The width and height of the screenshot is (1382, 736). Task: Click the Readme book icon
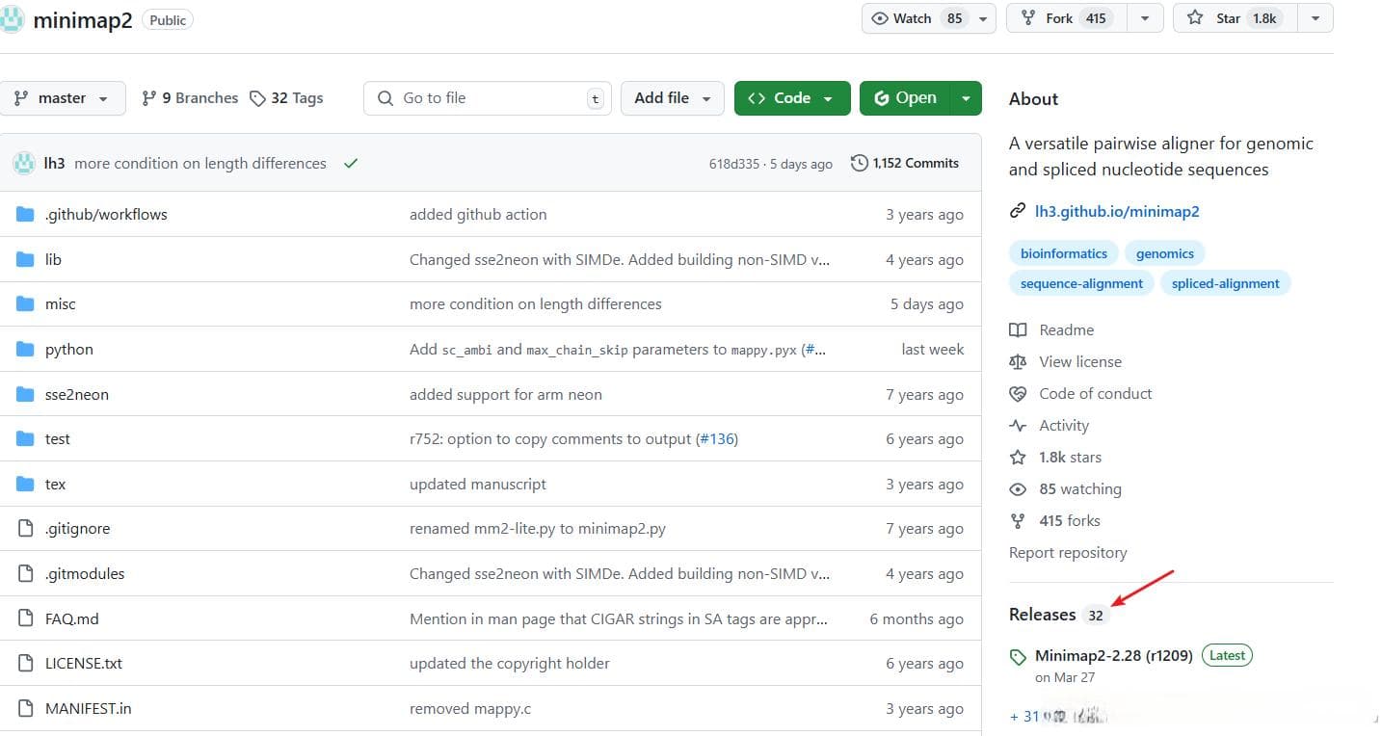(x=1018, y=329)
